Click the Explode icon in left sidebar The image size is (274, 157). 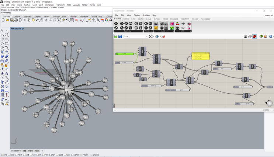pos(7,65)
